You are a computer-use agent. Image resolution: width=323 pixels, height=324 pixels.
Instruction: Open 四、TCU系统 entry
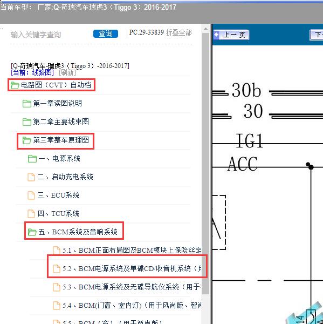coord(58,213)
